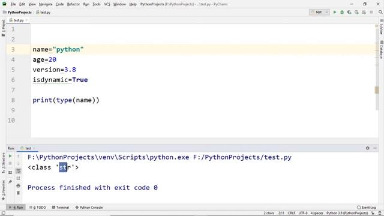Click the Stop square in main toolbar
Screen dimensions: 384x216
371,12
